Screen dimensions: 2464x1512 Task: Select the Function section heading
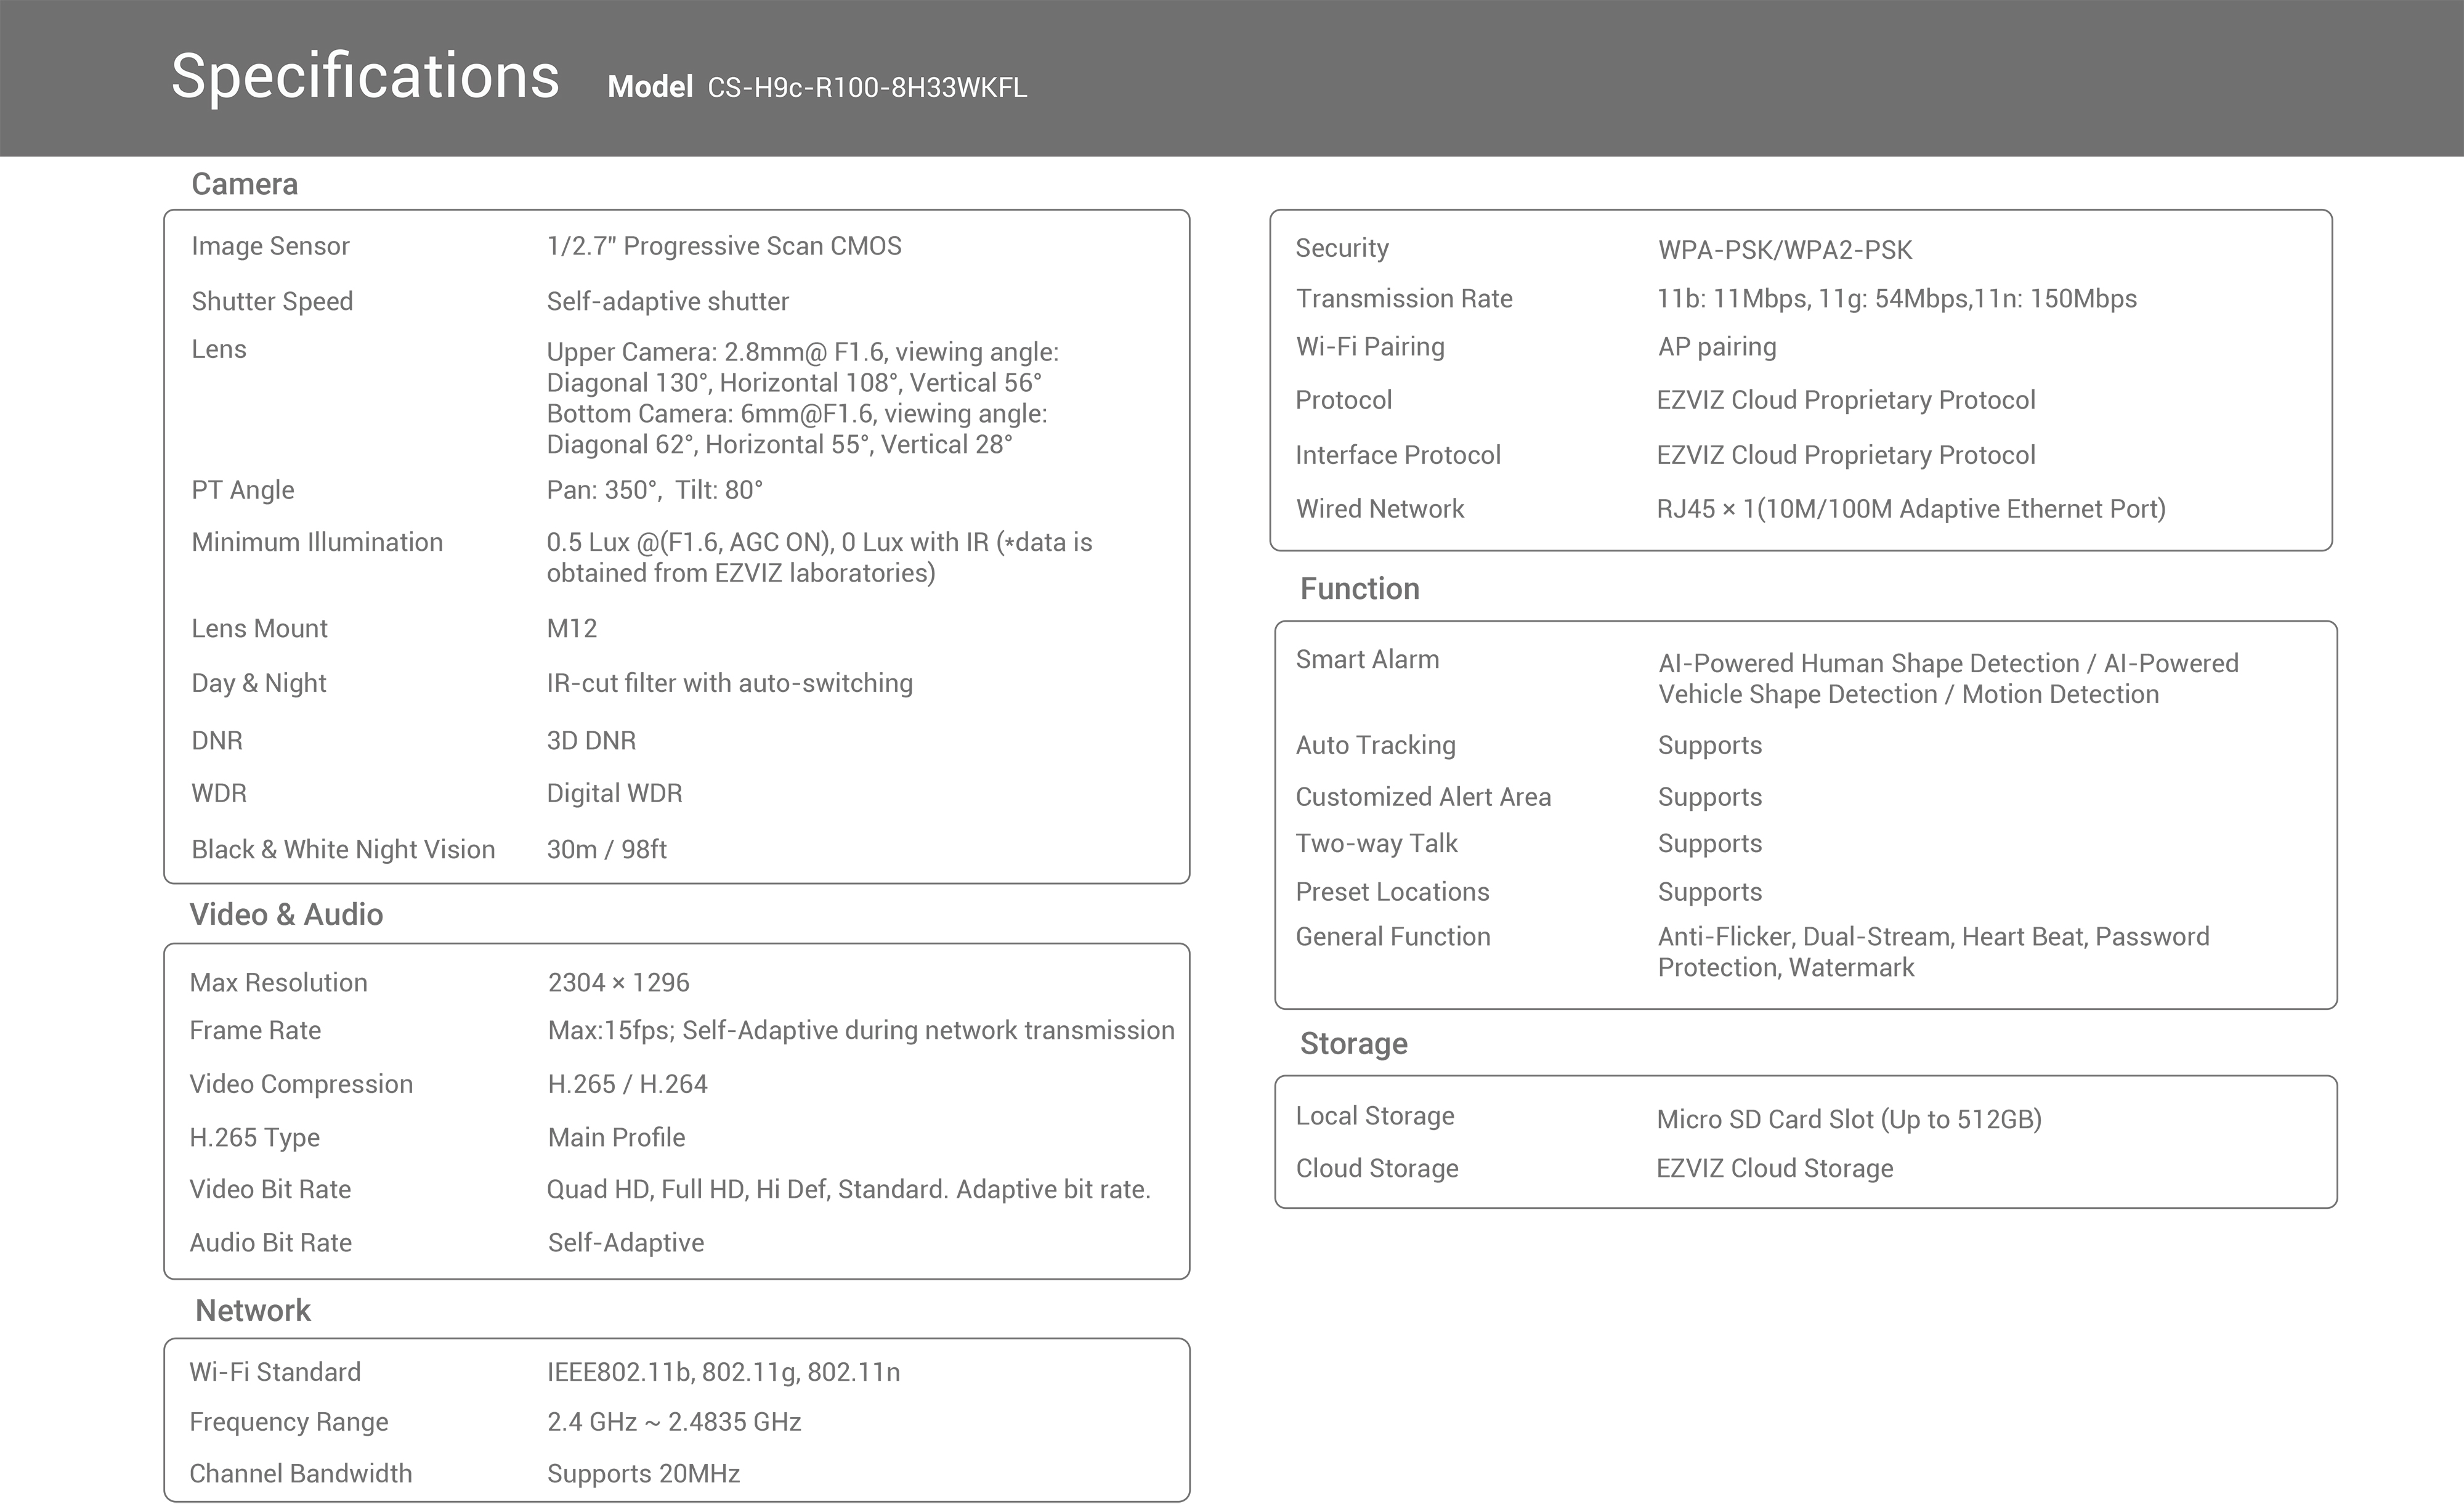(x=1359, y=588)
